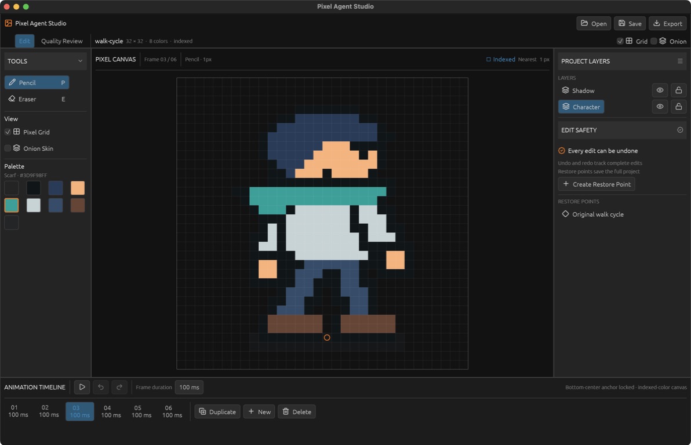Hide the Shadow layer with eye icon
This screenshot has height=445, width=691.
tap(660, 90)
